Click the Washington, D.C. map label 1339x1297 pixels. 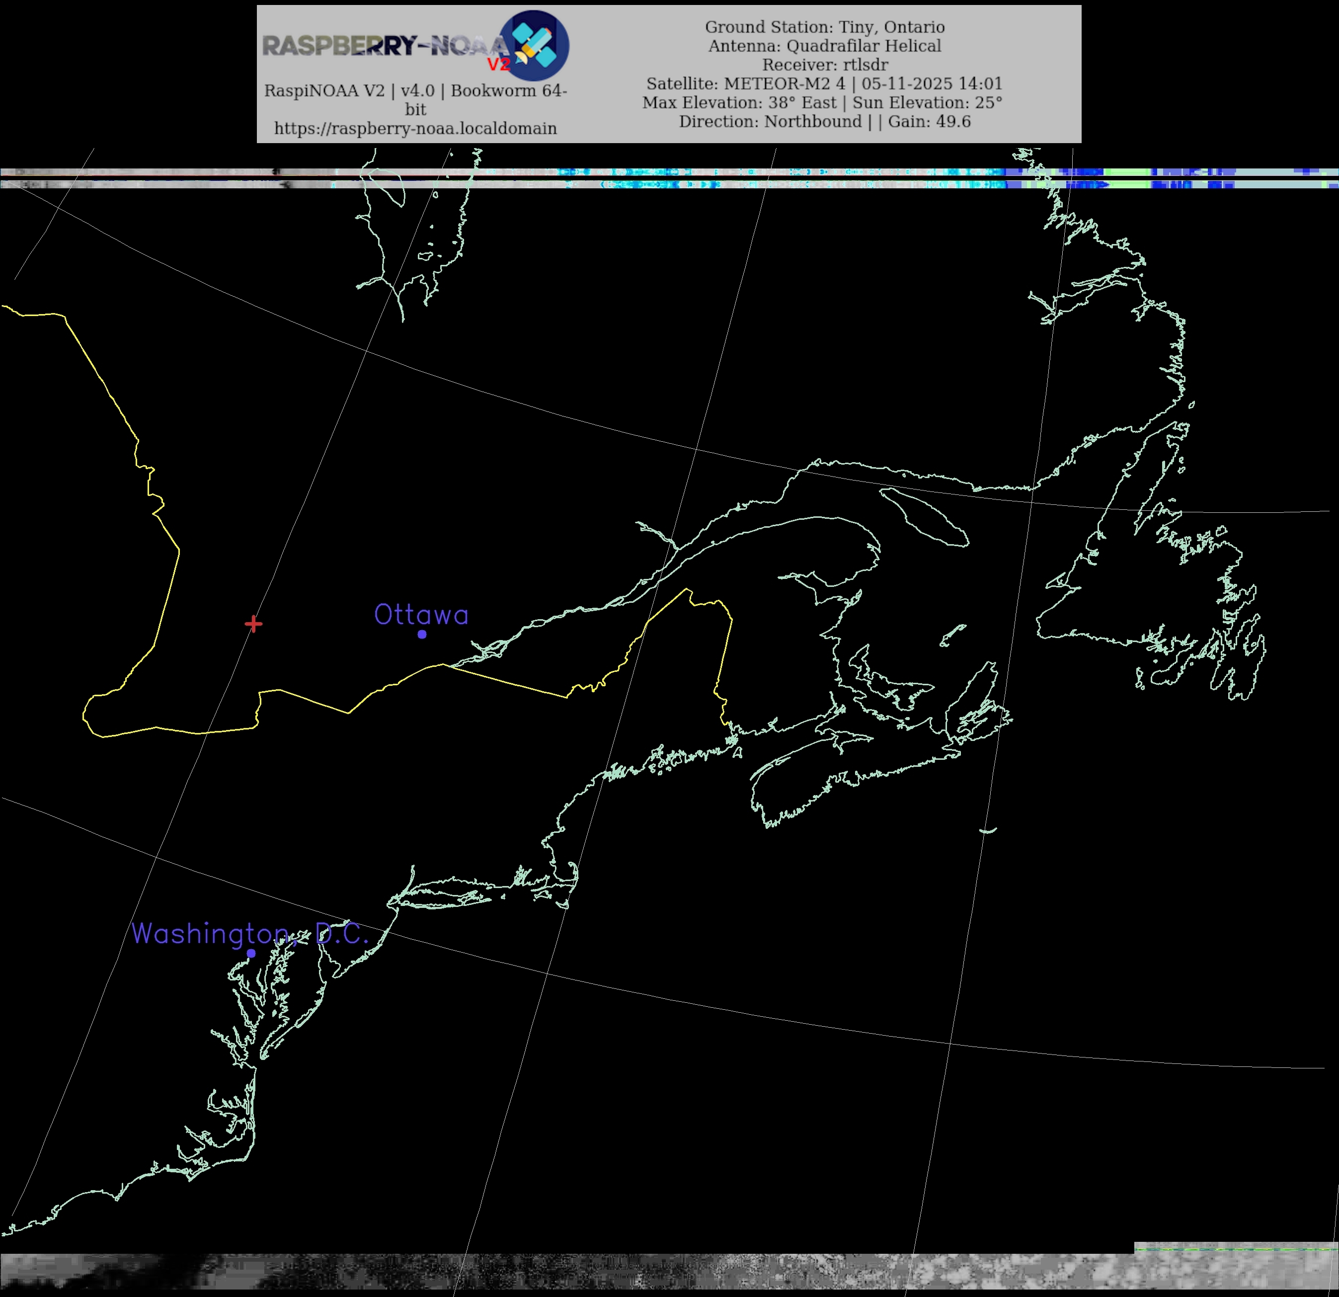tap(250, 933)
